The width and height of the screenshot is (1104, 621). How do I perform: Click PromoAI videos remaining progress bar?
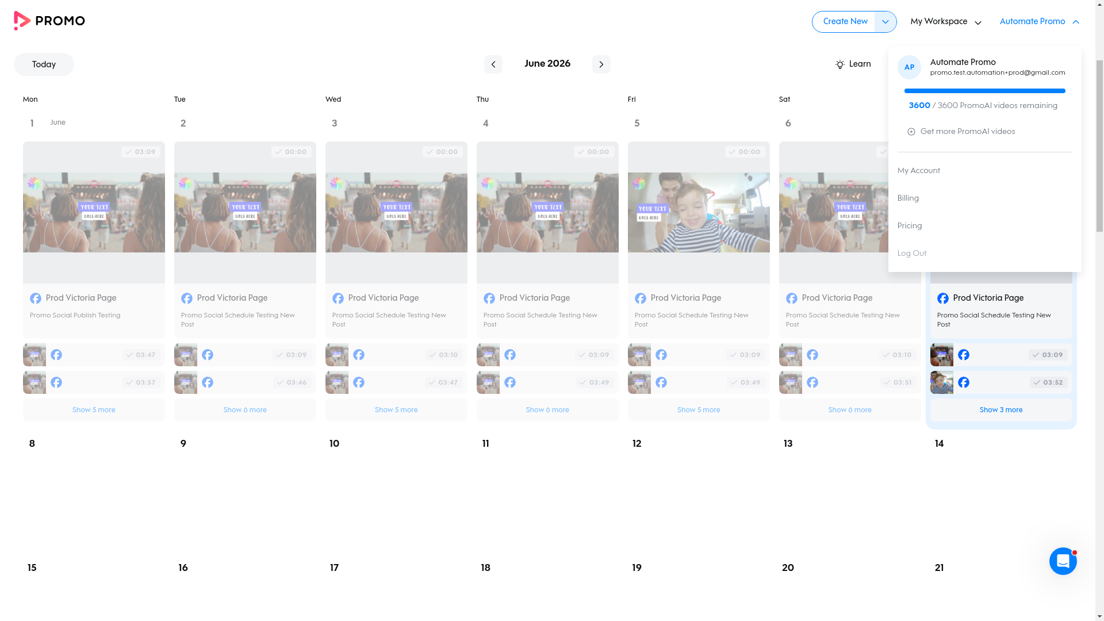coord(984,91)
